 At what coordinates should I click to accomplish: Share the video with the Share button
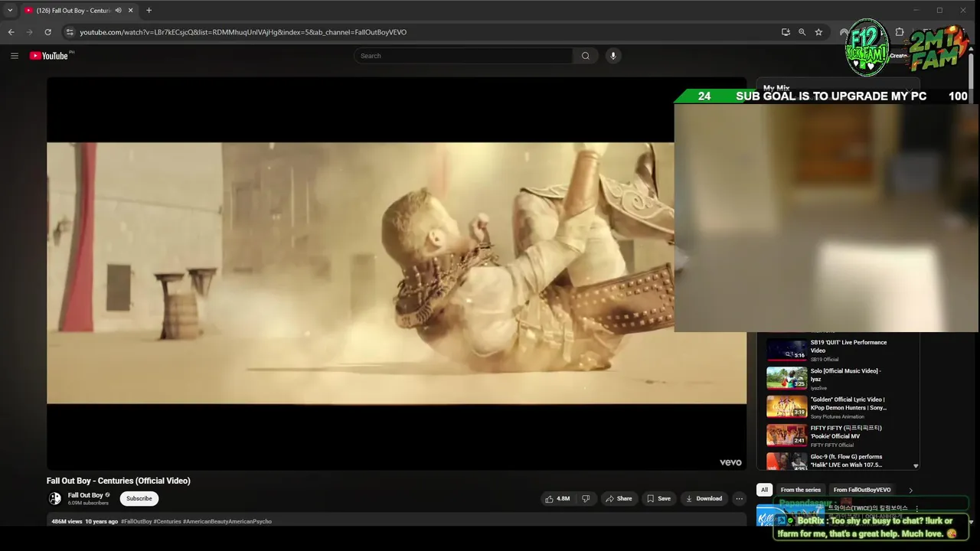pos(619,498)
